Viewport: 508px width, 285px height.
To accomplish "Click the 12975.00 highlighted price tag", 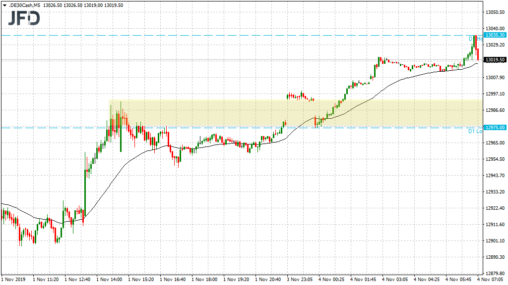I will click(496, 127).
